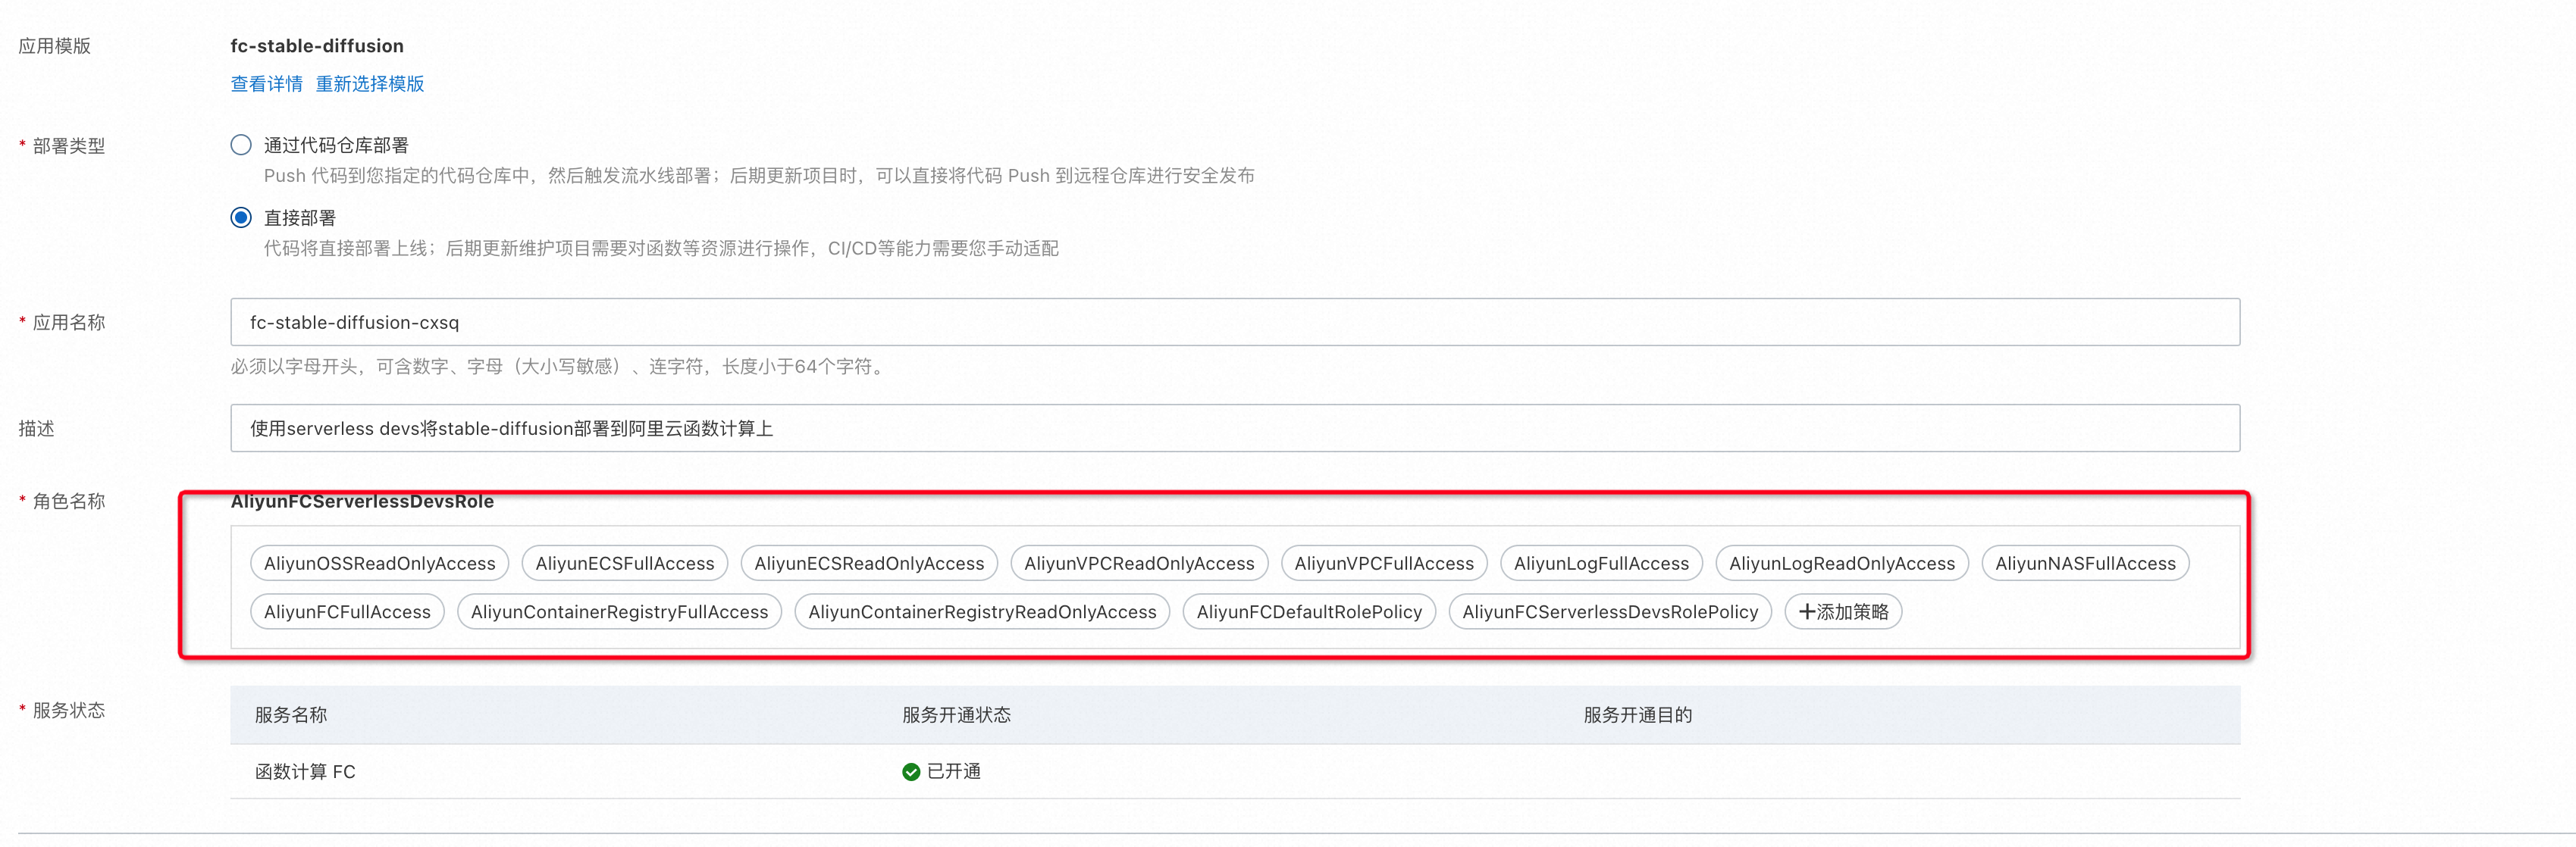Click the application name hint text below input
The height and width of the screenshot is (847, 2576).
pos(560,367)
